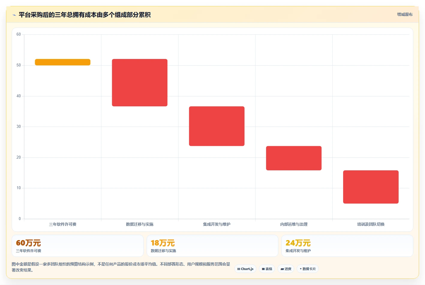Select the 进度 chip
The width and height of the screenshot is (425, 285).
(x=286, y=269)
